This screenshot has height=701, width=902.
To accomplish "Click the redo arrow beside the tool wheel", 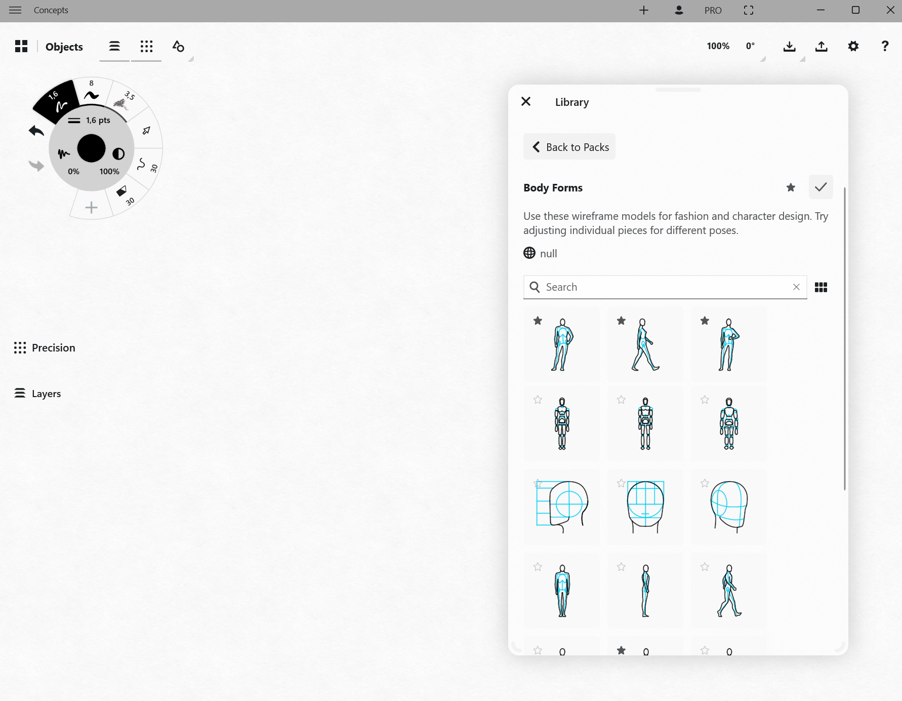I will click(36, 166).
